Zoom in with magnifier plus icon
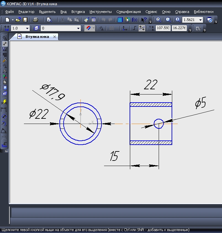The width and height of the screenshot is (222, 233). pyautogui.click(x=178, y=20)
